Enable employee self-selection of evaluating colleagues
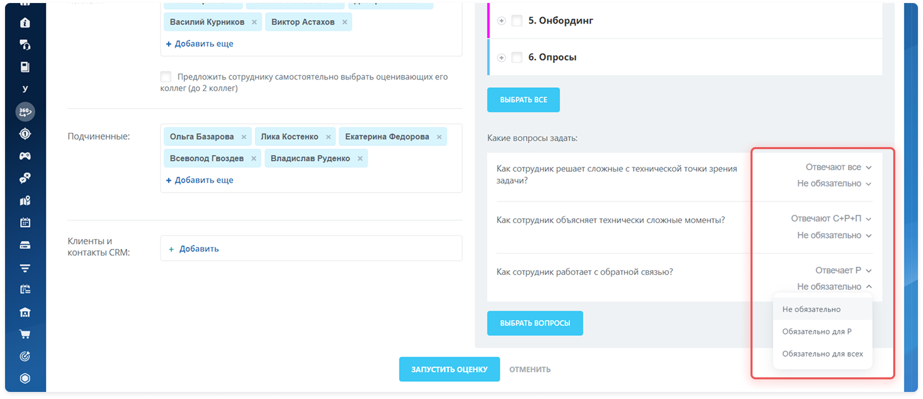The image size is (923, 399). pyautogui.click(x=166, y=77)
